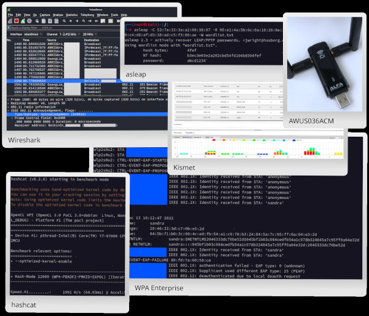Open the Help menu in Wireshark

coord(124,15)
